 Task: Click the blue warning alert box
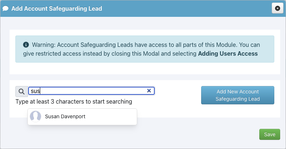[144, 49]
